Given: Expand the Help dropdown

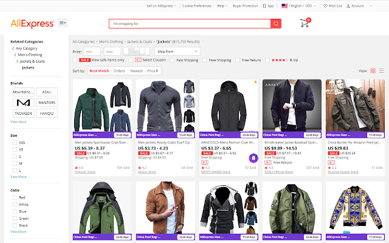Looking at the screenshot, I should 222,6.
